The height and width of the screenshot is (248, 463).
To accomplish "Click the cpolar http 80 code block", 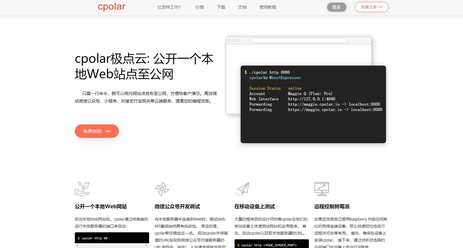I will (x=112, y=238).
